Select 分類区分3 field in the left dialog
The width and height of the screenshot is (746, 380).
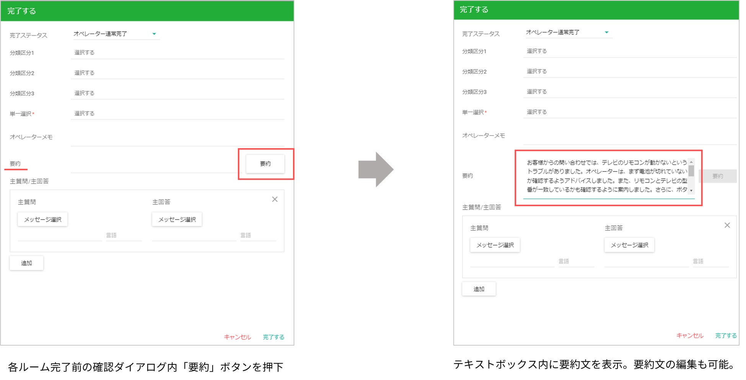(x=178, y=93)
